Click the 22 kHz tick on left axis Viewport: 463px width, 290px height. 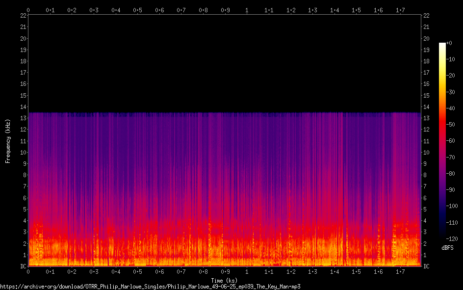23,16
